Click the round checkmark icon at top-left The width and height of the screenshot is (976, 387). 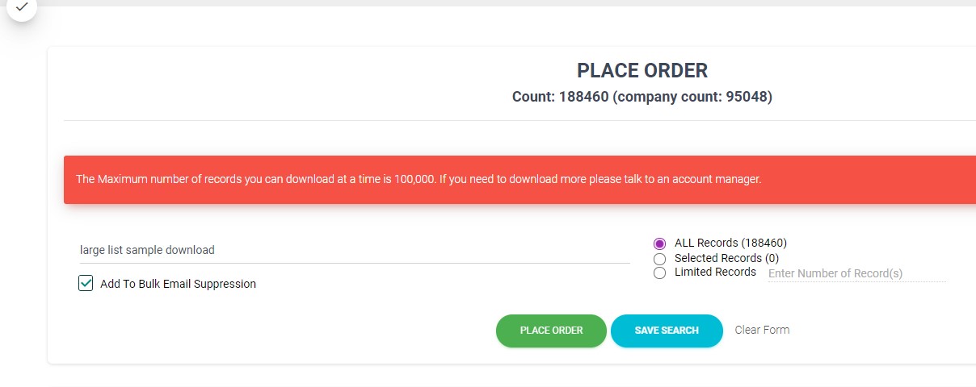22,7
